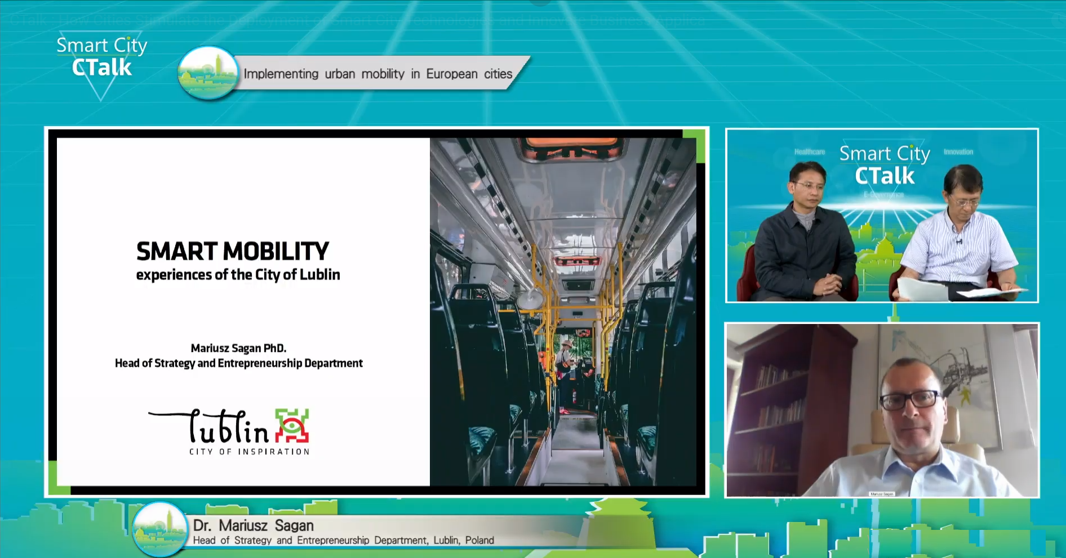1066x558 pixels.
Task: Click the 'Implementing urban mobility in European cities' banner
Action: (377, 74)
